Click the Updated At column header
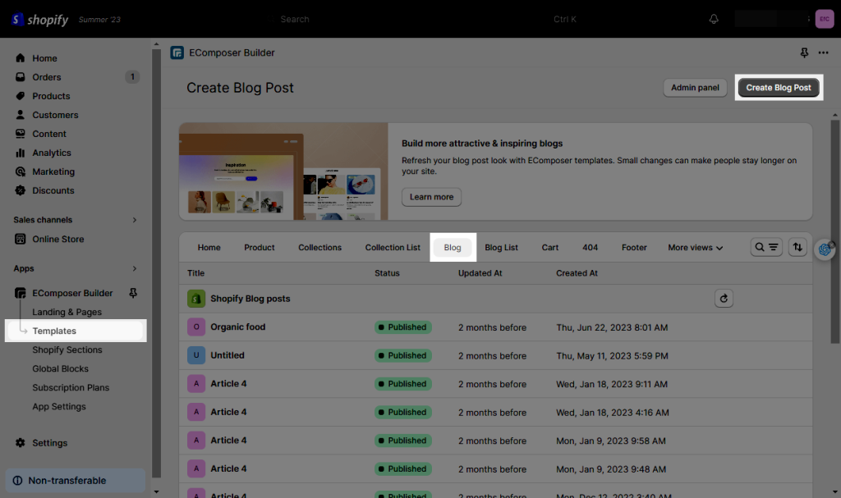 pos(480,273)
